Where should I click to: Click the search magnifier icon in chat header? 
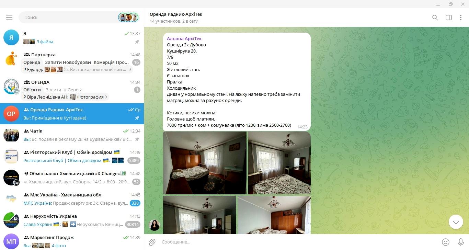tap(435, 18)
